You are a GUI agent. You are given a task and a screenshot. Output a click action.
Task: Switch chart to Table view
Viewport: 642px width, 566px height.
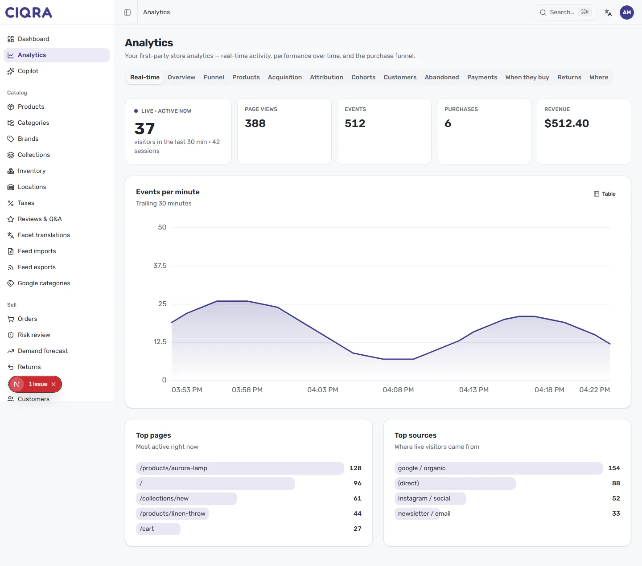[x=605, y=194]
